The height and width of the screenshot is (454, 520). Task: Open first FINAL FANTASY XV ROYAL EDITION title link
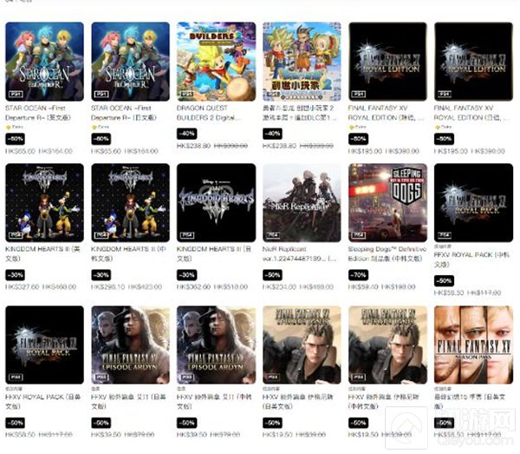[387, 113]
